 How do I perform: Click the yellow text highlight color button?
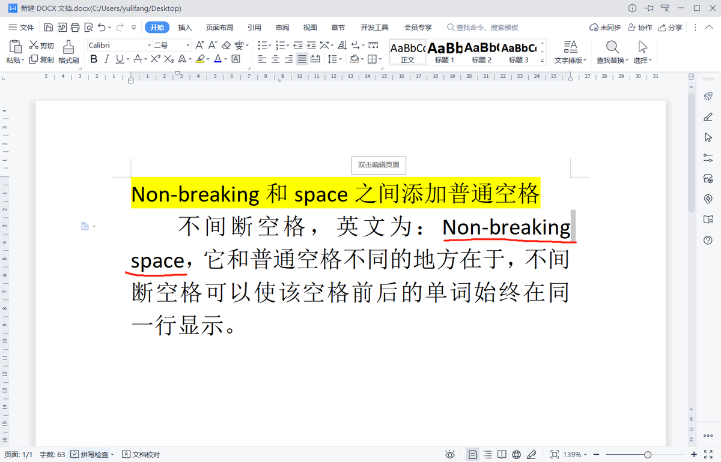pos(201,59)
